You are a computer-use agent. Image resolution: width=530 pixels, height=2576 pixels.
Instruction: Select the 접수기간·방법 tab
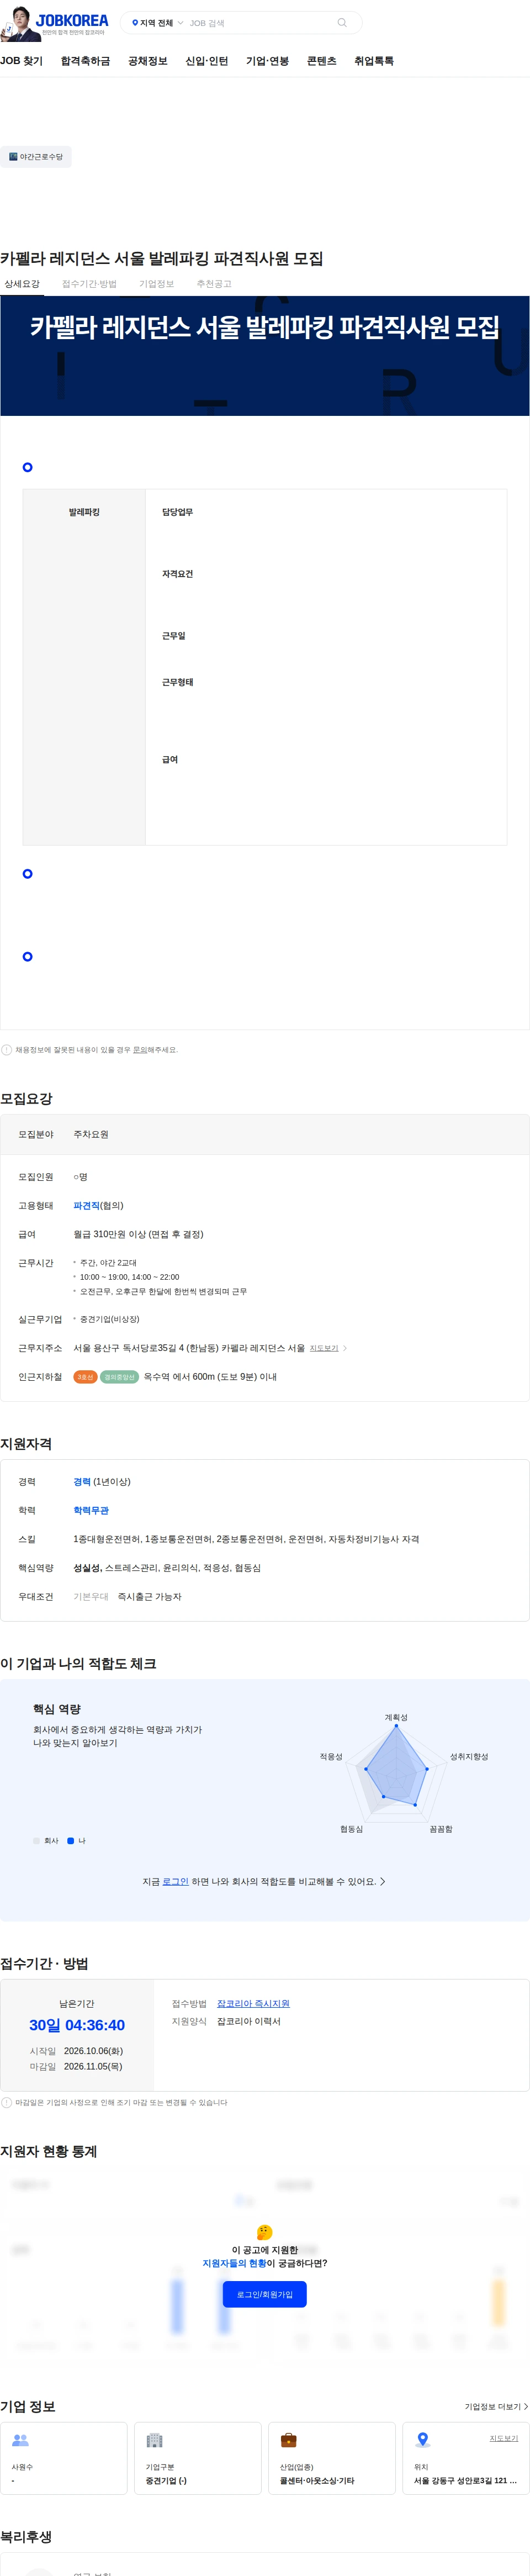(x=89, y=284)
